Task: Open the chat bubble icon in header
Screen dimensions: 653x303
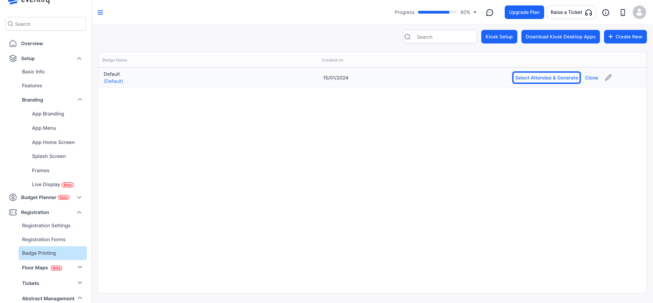Action: (490, 13)
